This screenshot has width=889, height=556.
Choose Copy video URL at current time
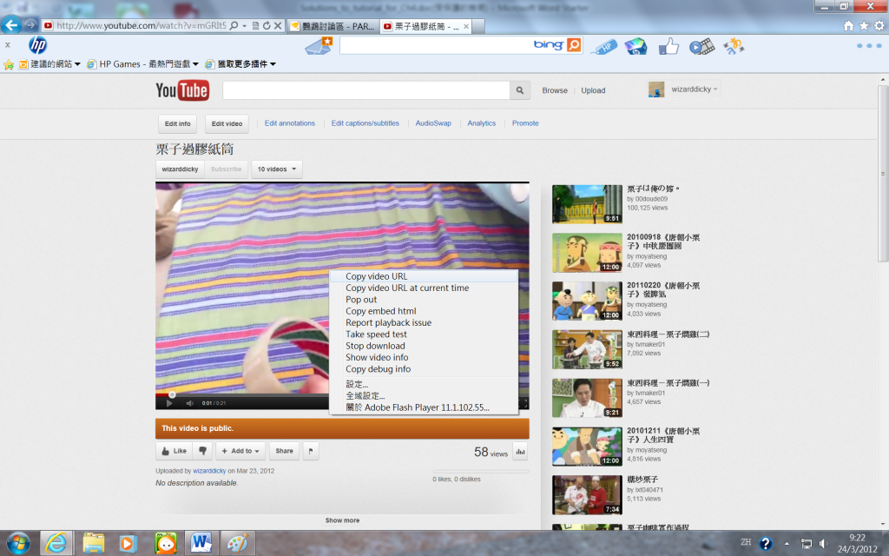[x=424, y=288]
